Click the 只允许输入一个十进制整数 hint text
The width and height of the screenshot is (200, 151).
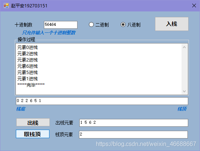[49, 32]
